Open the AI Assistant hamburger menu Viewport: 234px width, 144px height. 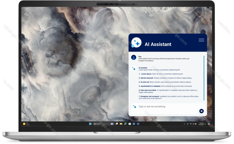click(x=201, y=40)
